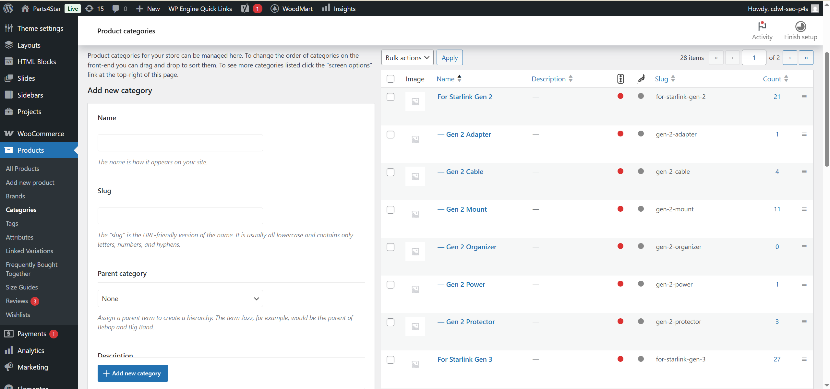Tick the checkbox for Gen 2 Adapter

point(391,135)
